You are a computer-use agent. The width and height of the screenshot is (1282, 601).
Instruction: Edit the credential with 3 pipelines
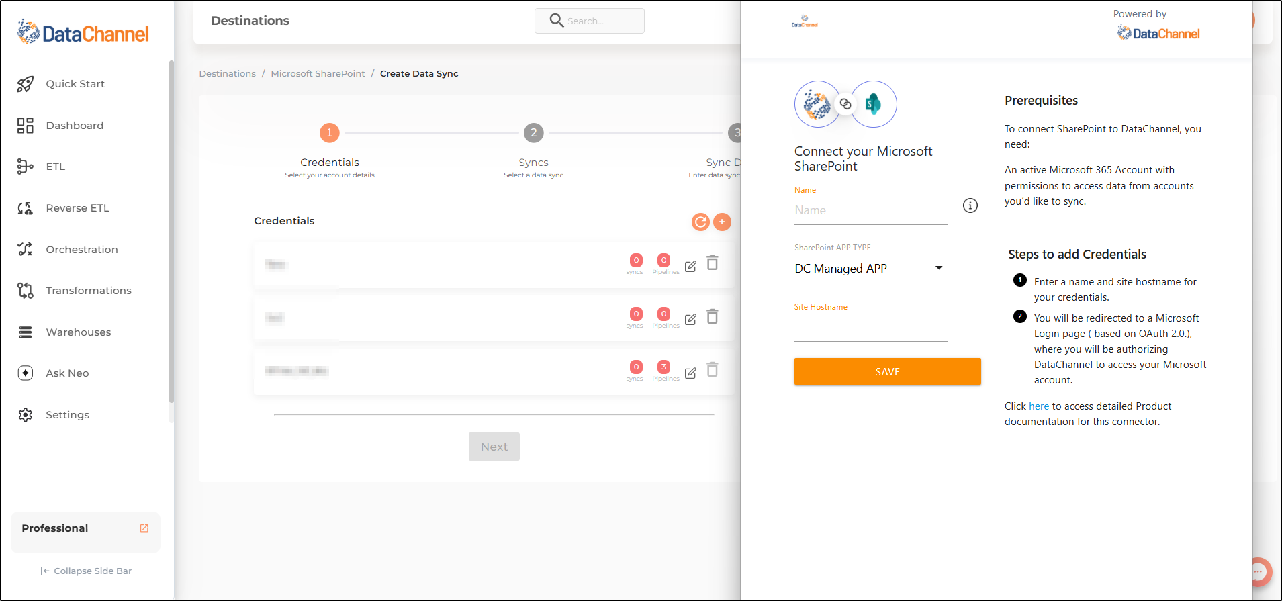point(690,373)
